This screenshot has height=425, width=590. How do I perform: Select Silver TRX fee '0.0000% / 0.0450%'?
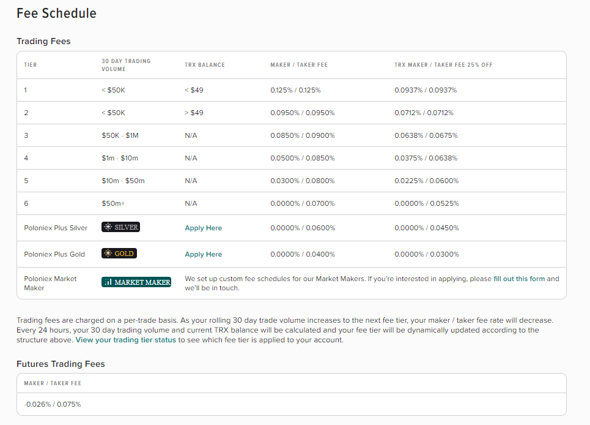426,228
